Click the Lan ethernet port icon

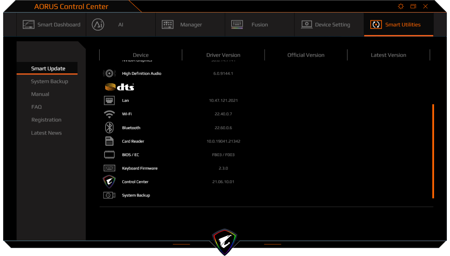click(x=109, y=100)
